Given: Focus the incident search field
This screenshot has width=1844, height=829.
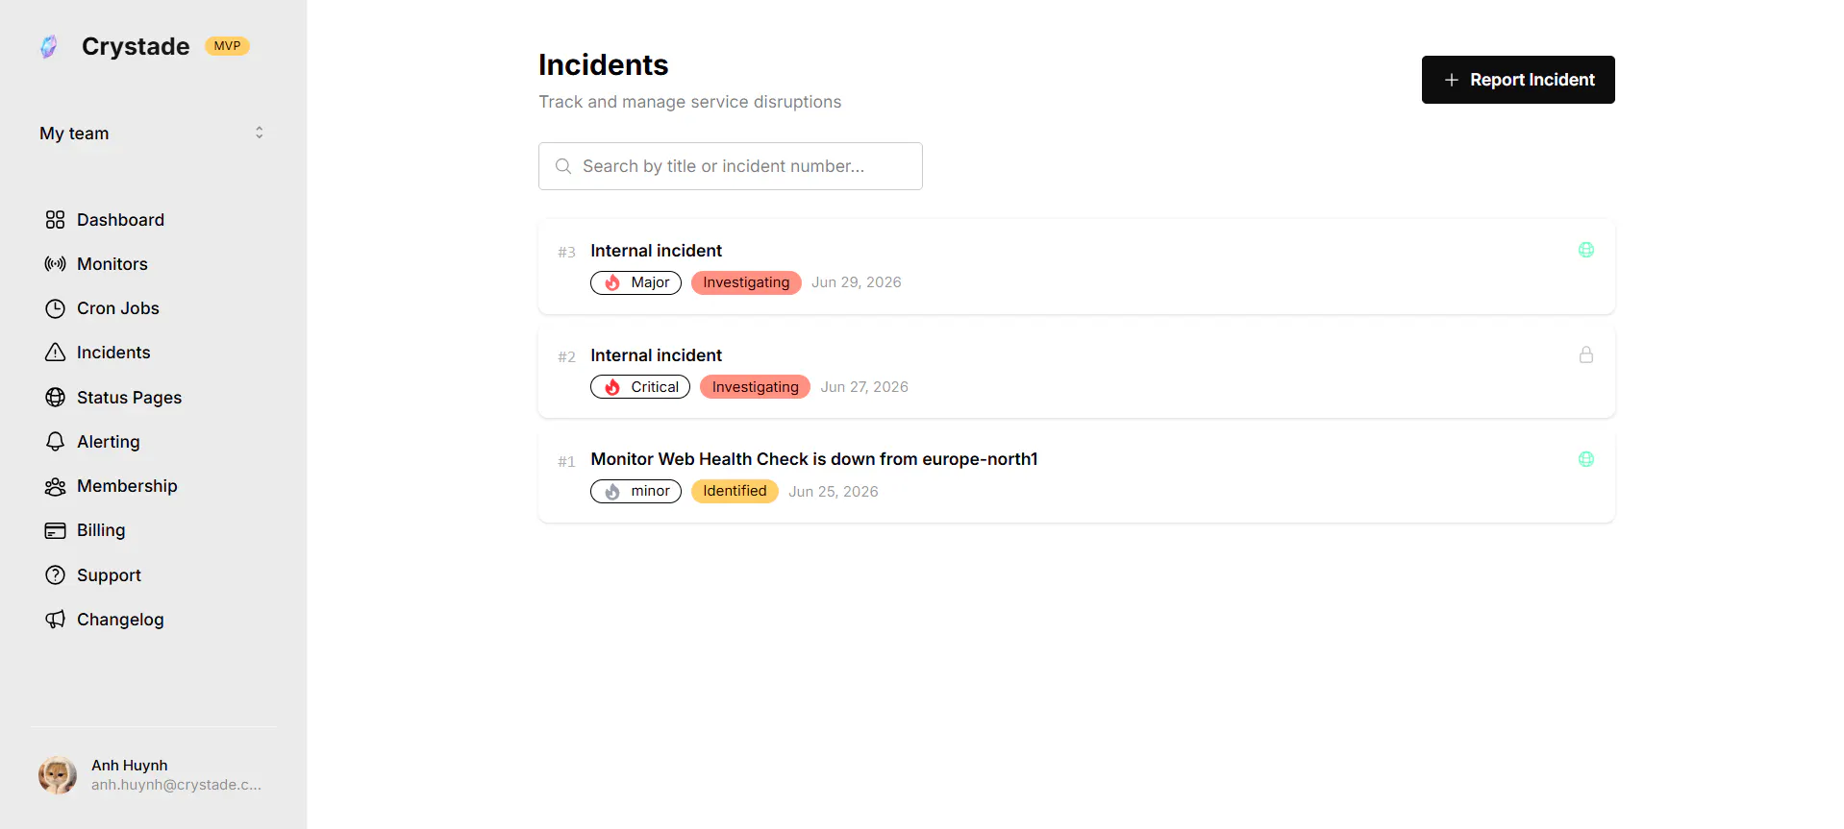Looking at the screenshot, I should pyautogui.click(x=731, y=166).
